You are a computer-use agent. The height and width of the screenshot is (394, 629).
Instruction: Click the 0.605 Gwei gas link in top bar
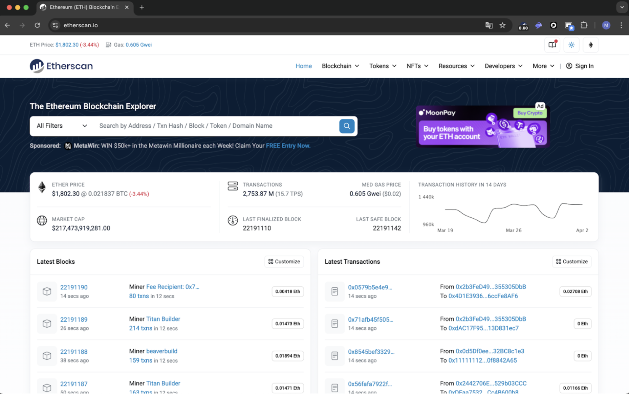(138, 45)
